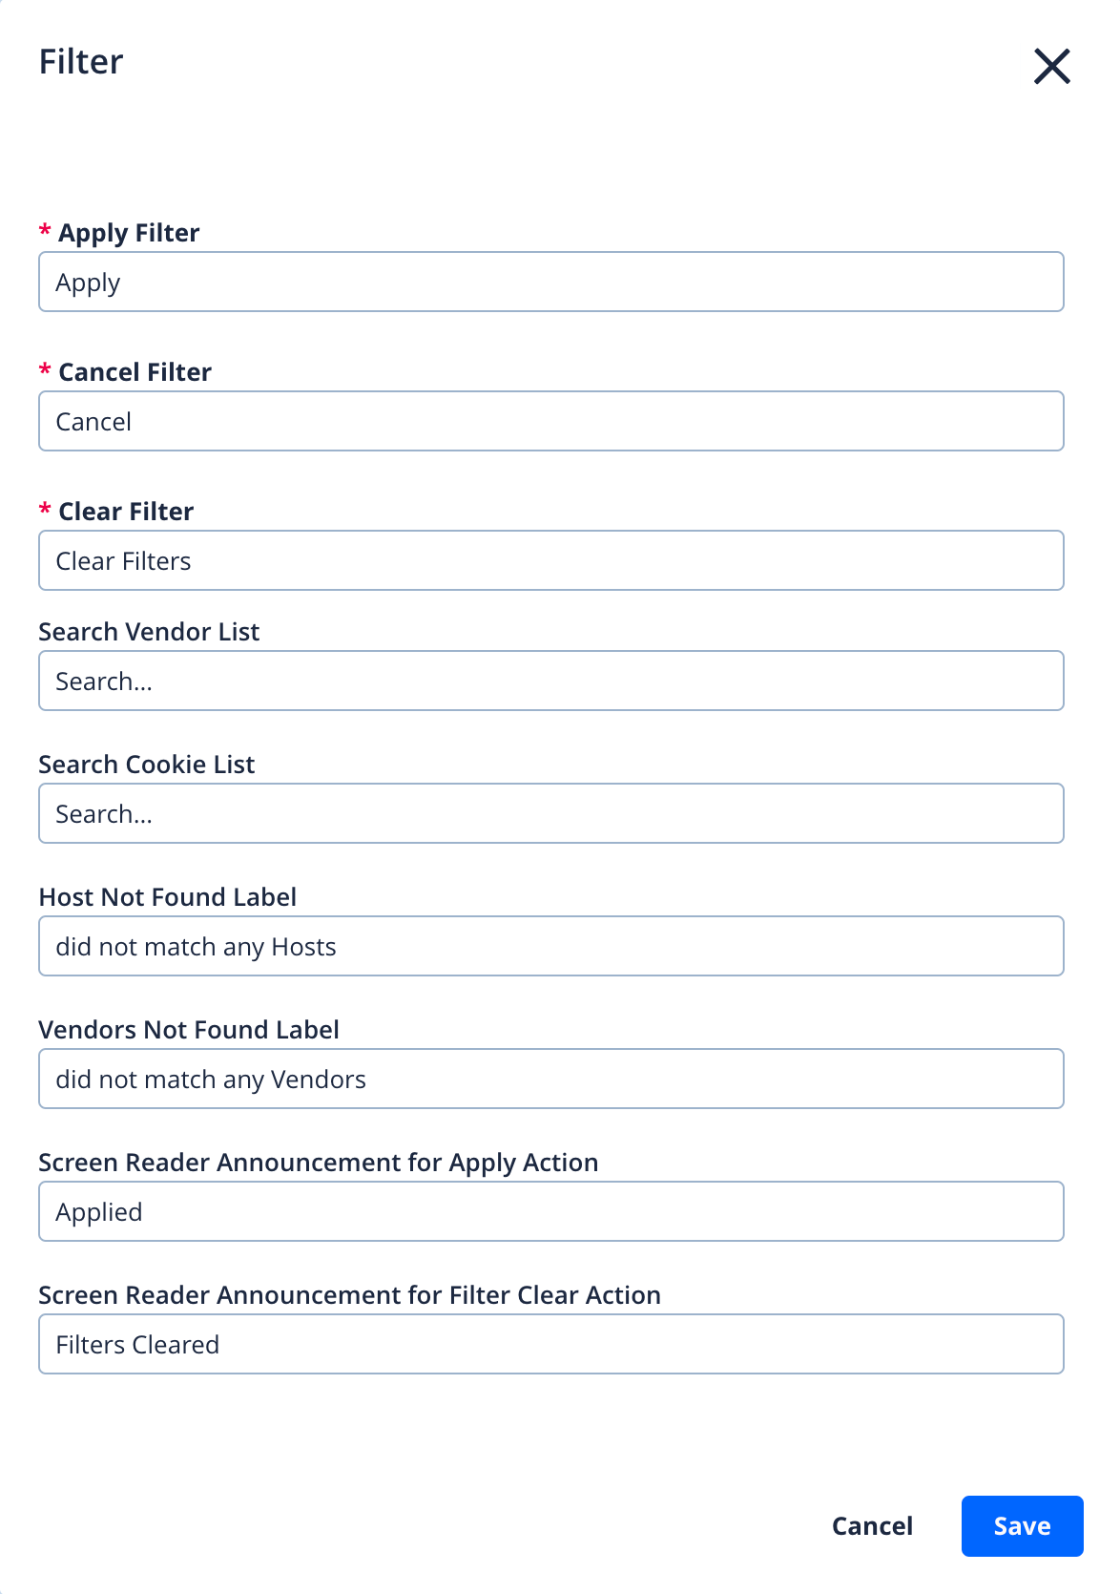This screenshot has height=1594, width=1120.
Task: Click the "Search Vendor List" label
Action: pyautogui.click(x=149, y=632)
